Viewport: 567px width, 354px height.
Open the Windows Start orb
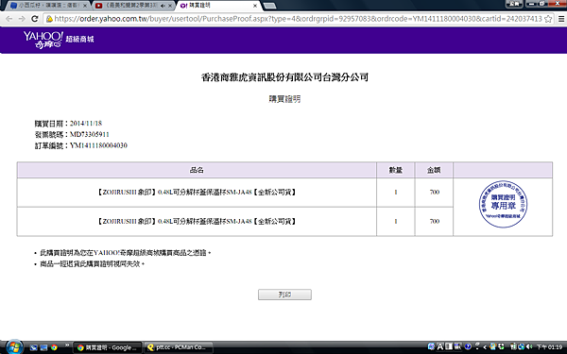click(x=14, y=347)
